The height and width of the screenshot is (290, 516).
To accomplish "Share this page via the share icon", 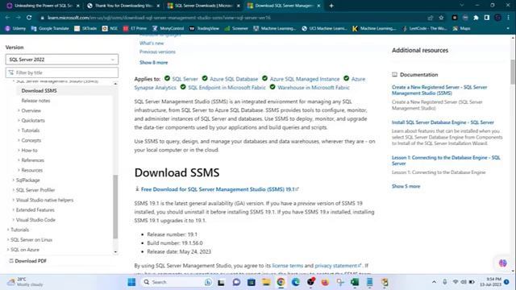I will click(x=431, y=18).
